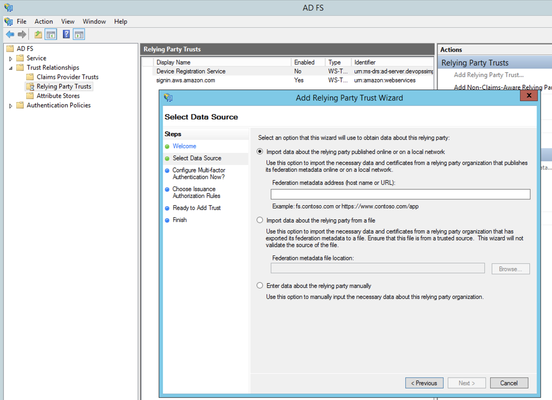This screenshot has height=400, width=552.
Task: Select import relying party data from file
Action: 260,220
